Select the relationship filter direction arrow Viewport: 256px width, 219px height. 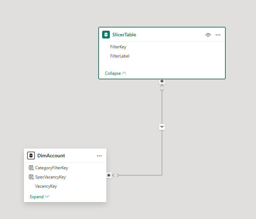point(162,127)
